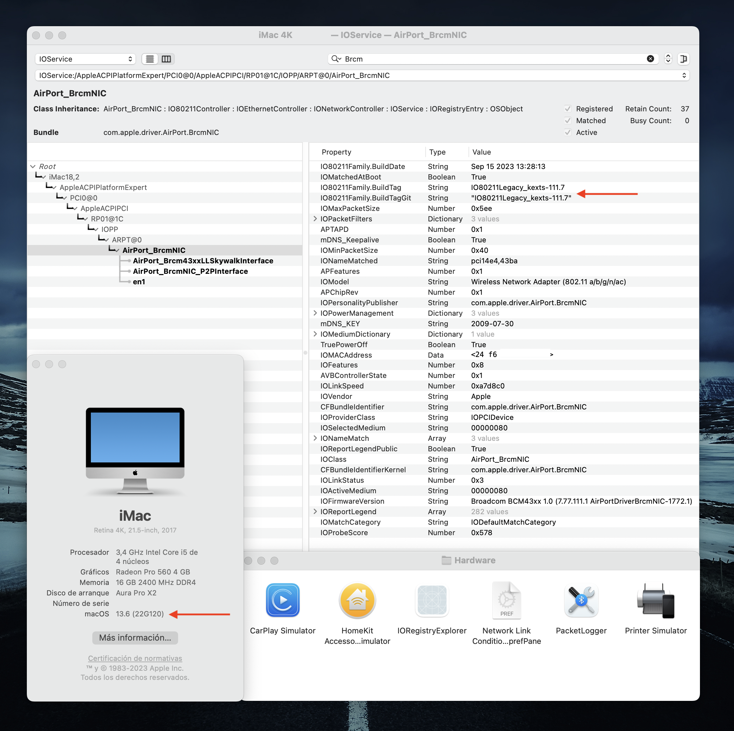Open the IOService plane dropdown
This screenshot has width=734, height=731.
85,59
